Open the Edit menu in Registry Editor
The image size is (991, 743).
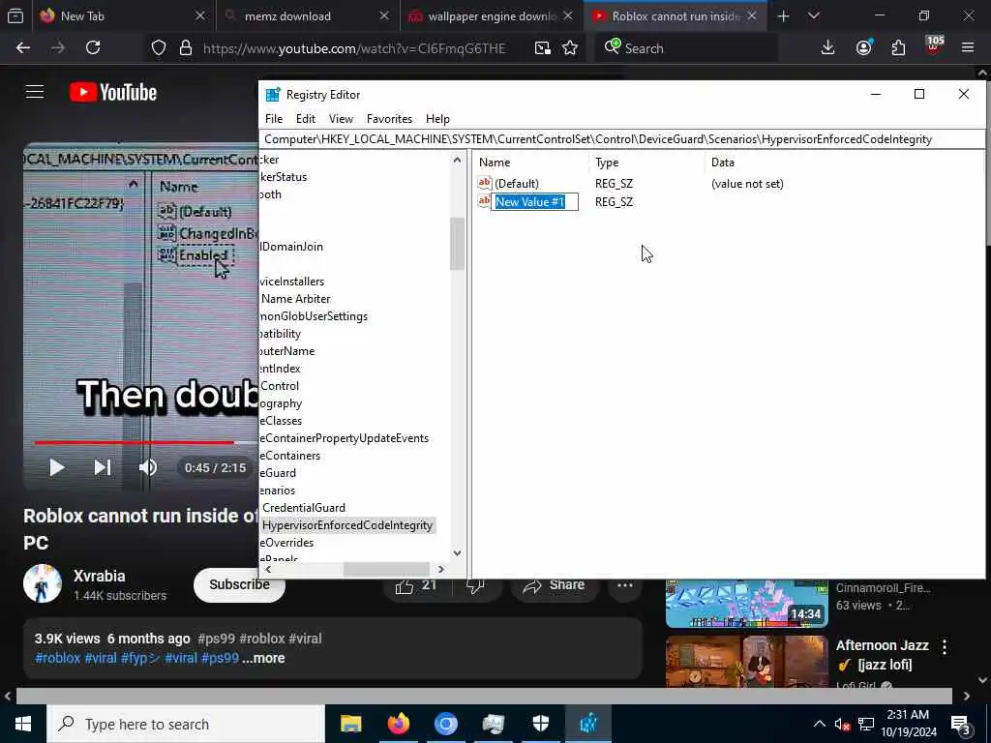pyautogui.click(x=305, y=119)
